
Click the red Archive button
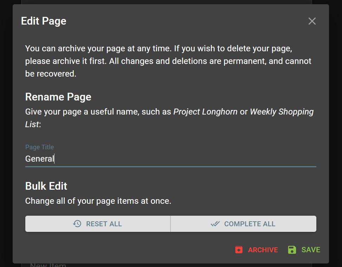tap(256, 250)
